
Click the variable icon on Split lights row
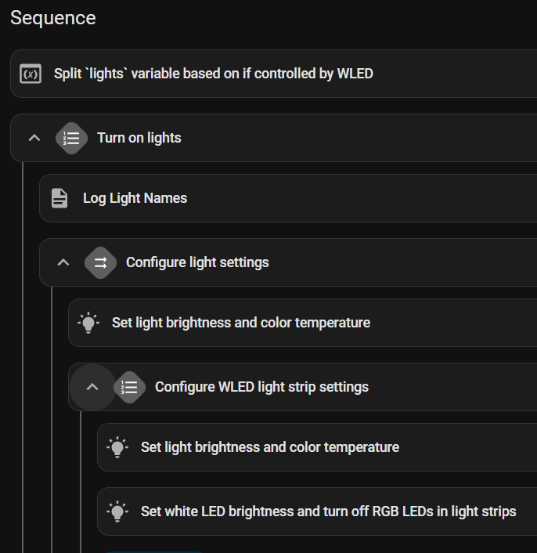point(31,74)
